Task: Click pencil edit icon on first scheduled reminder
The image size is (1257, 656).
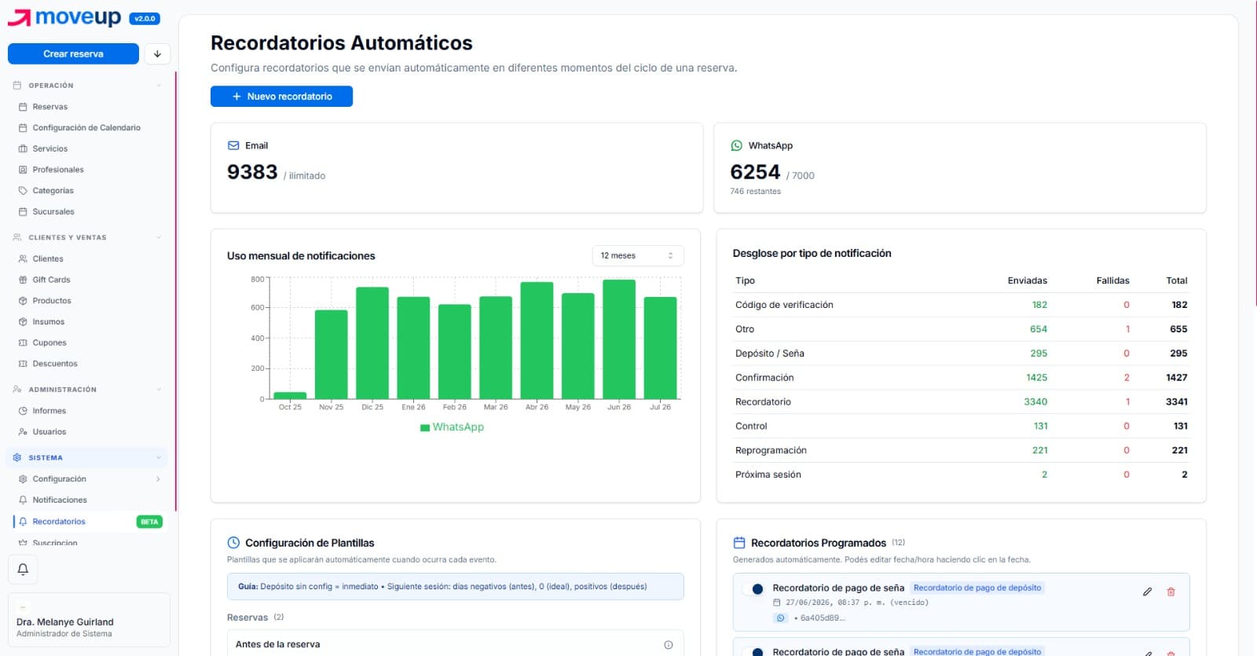Action: pyautogui.click(x=1147, y=592)
